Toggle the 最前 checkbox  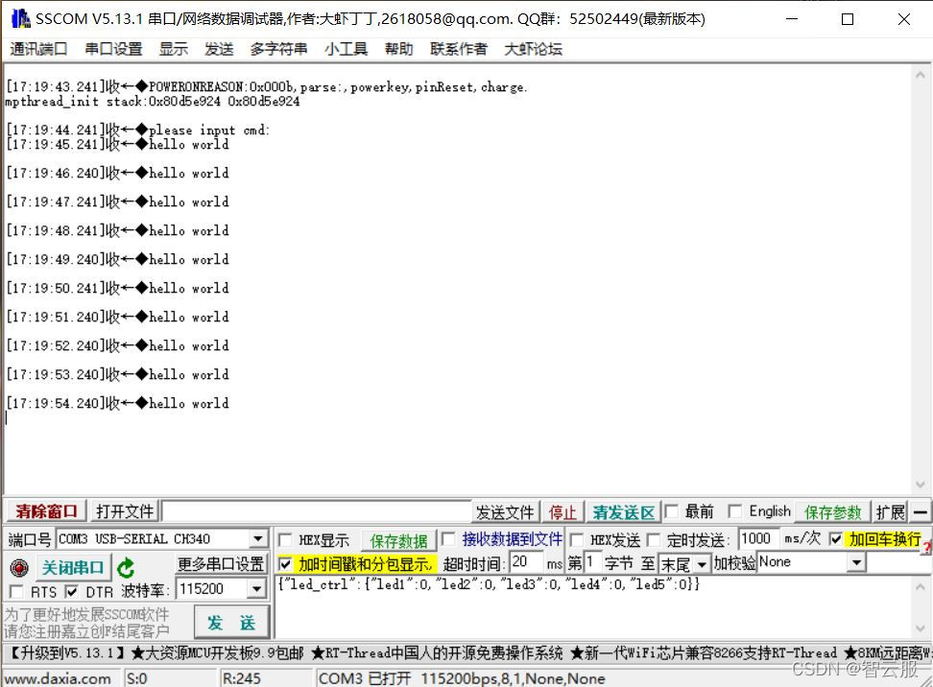[671, 511]
